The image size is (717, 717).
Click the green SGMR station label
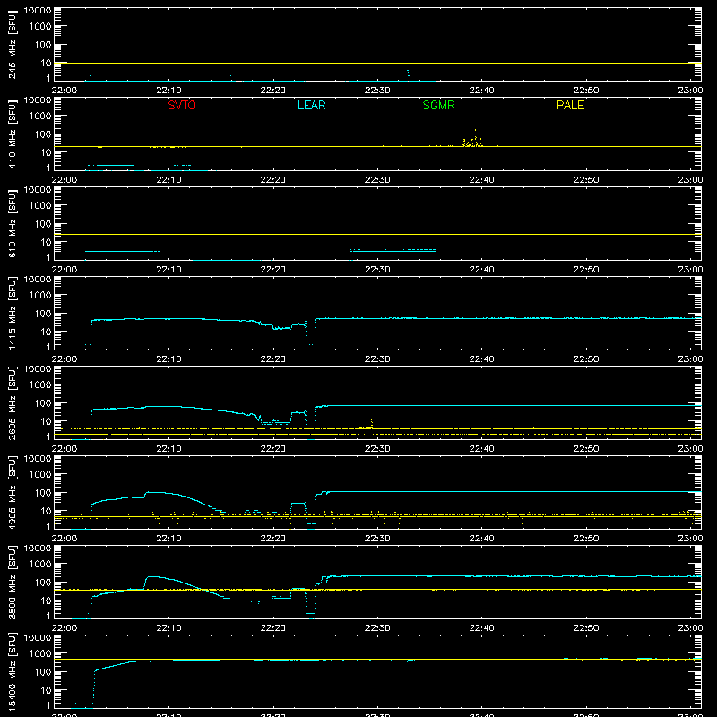click(x=438, y=105)
